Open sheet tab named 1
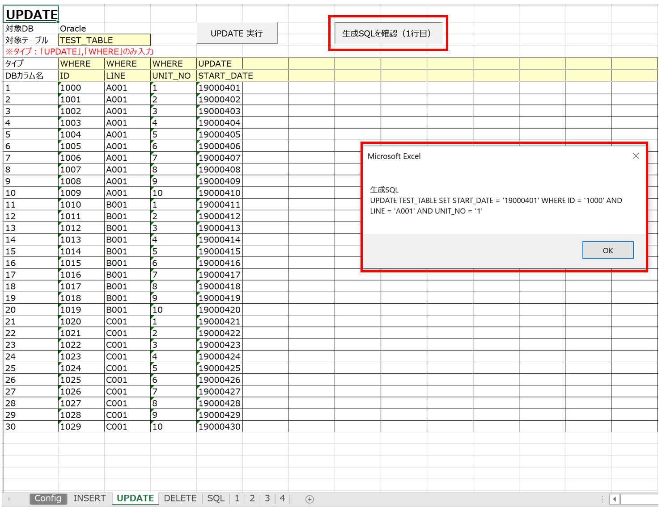Screen dimensions: 666x510 coord(237,498)
